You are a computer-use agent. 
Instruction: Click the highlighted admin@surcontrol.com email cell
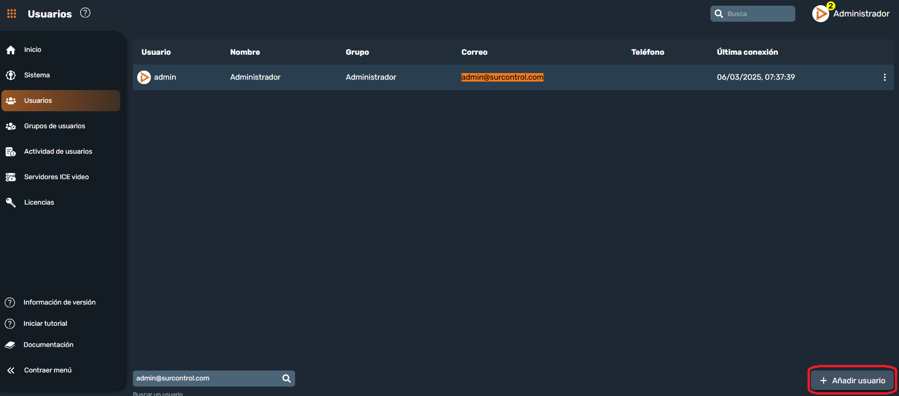click(503, 77)
